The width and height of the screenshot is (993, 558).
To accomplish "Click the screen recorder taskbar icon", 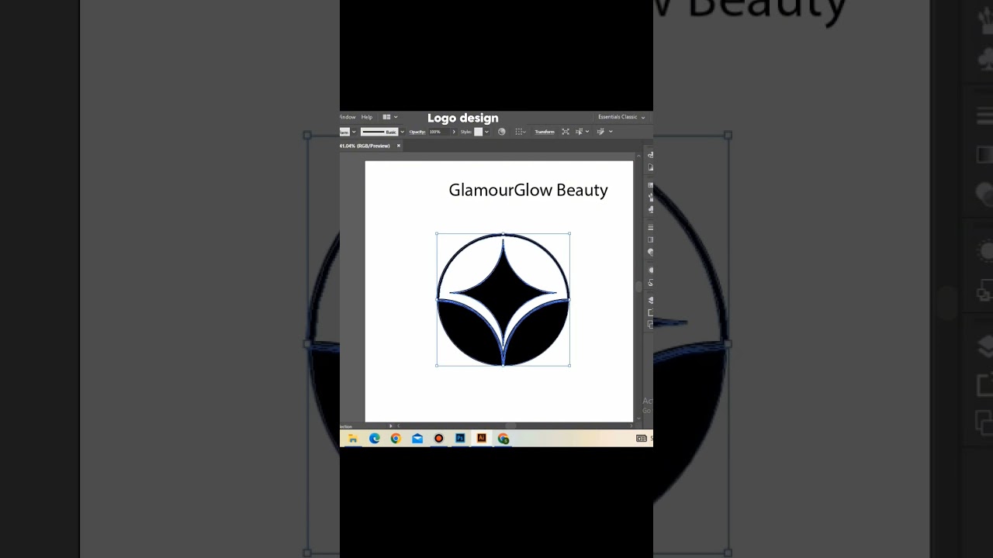I will 438,439.
